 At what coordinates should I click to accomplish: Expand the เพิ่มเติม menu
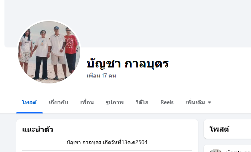[198, 102]
